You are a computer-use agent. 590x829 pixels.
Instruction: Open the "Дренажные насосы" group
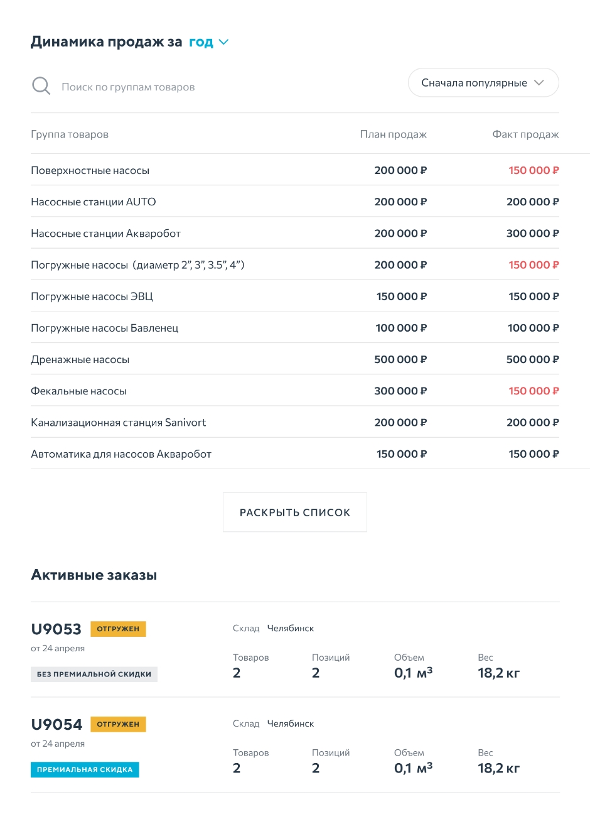80,359
